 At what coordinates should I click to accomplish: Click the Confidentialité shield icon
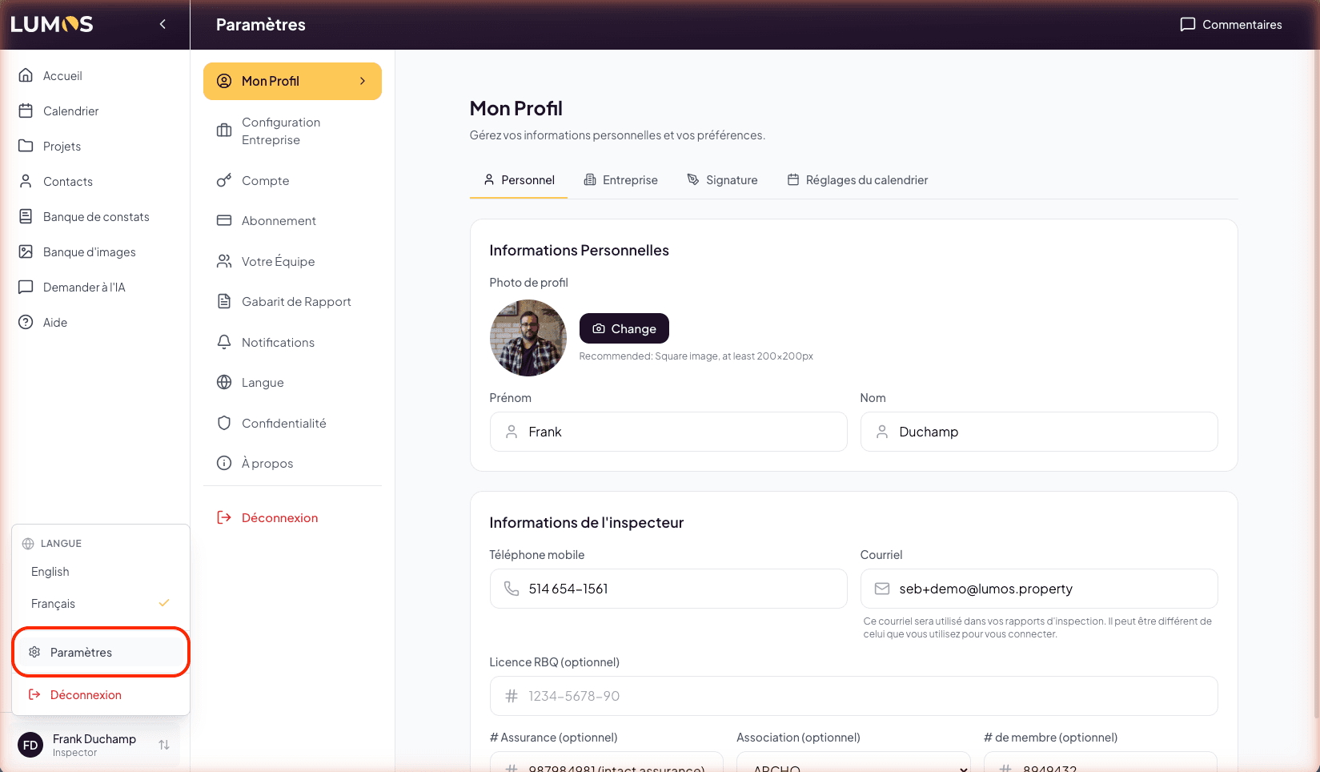click(x=224, y=423)
